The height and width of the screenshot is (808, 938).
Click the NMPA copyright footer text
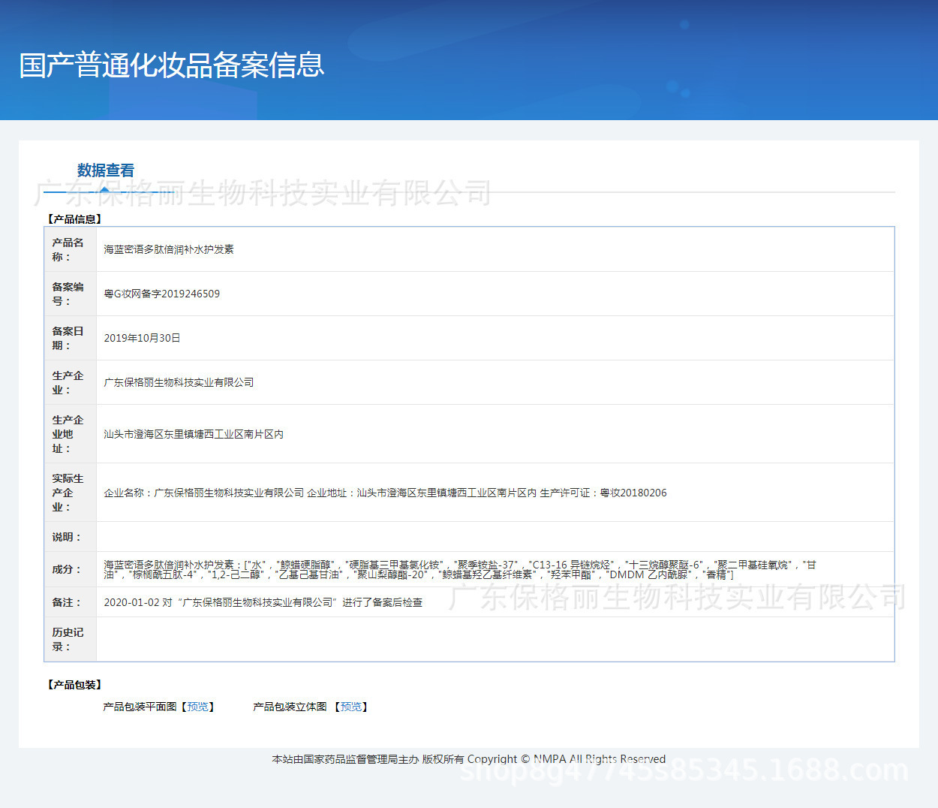click(468, 759)
